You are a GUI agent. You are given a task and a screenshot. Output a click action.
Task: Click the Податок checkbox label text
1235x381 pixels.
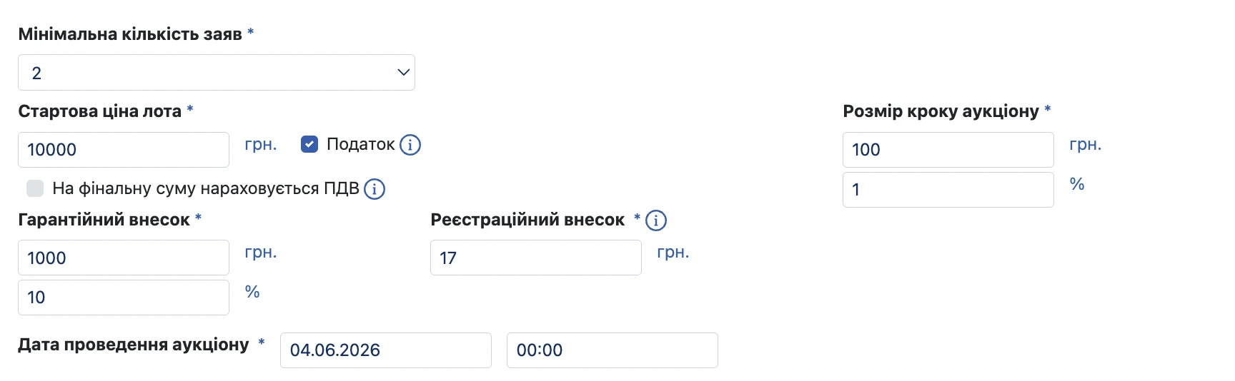tap(360, 144)
